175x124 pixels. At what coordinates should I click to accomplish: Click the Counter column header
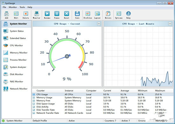[40, 91]
